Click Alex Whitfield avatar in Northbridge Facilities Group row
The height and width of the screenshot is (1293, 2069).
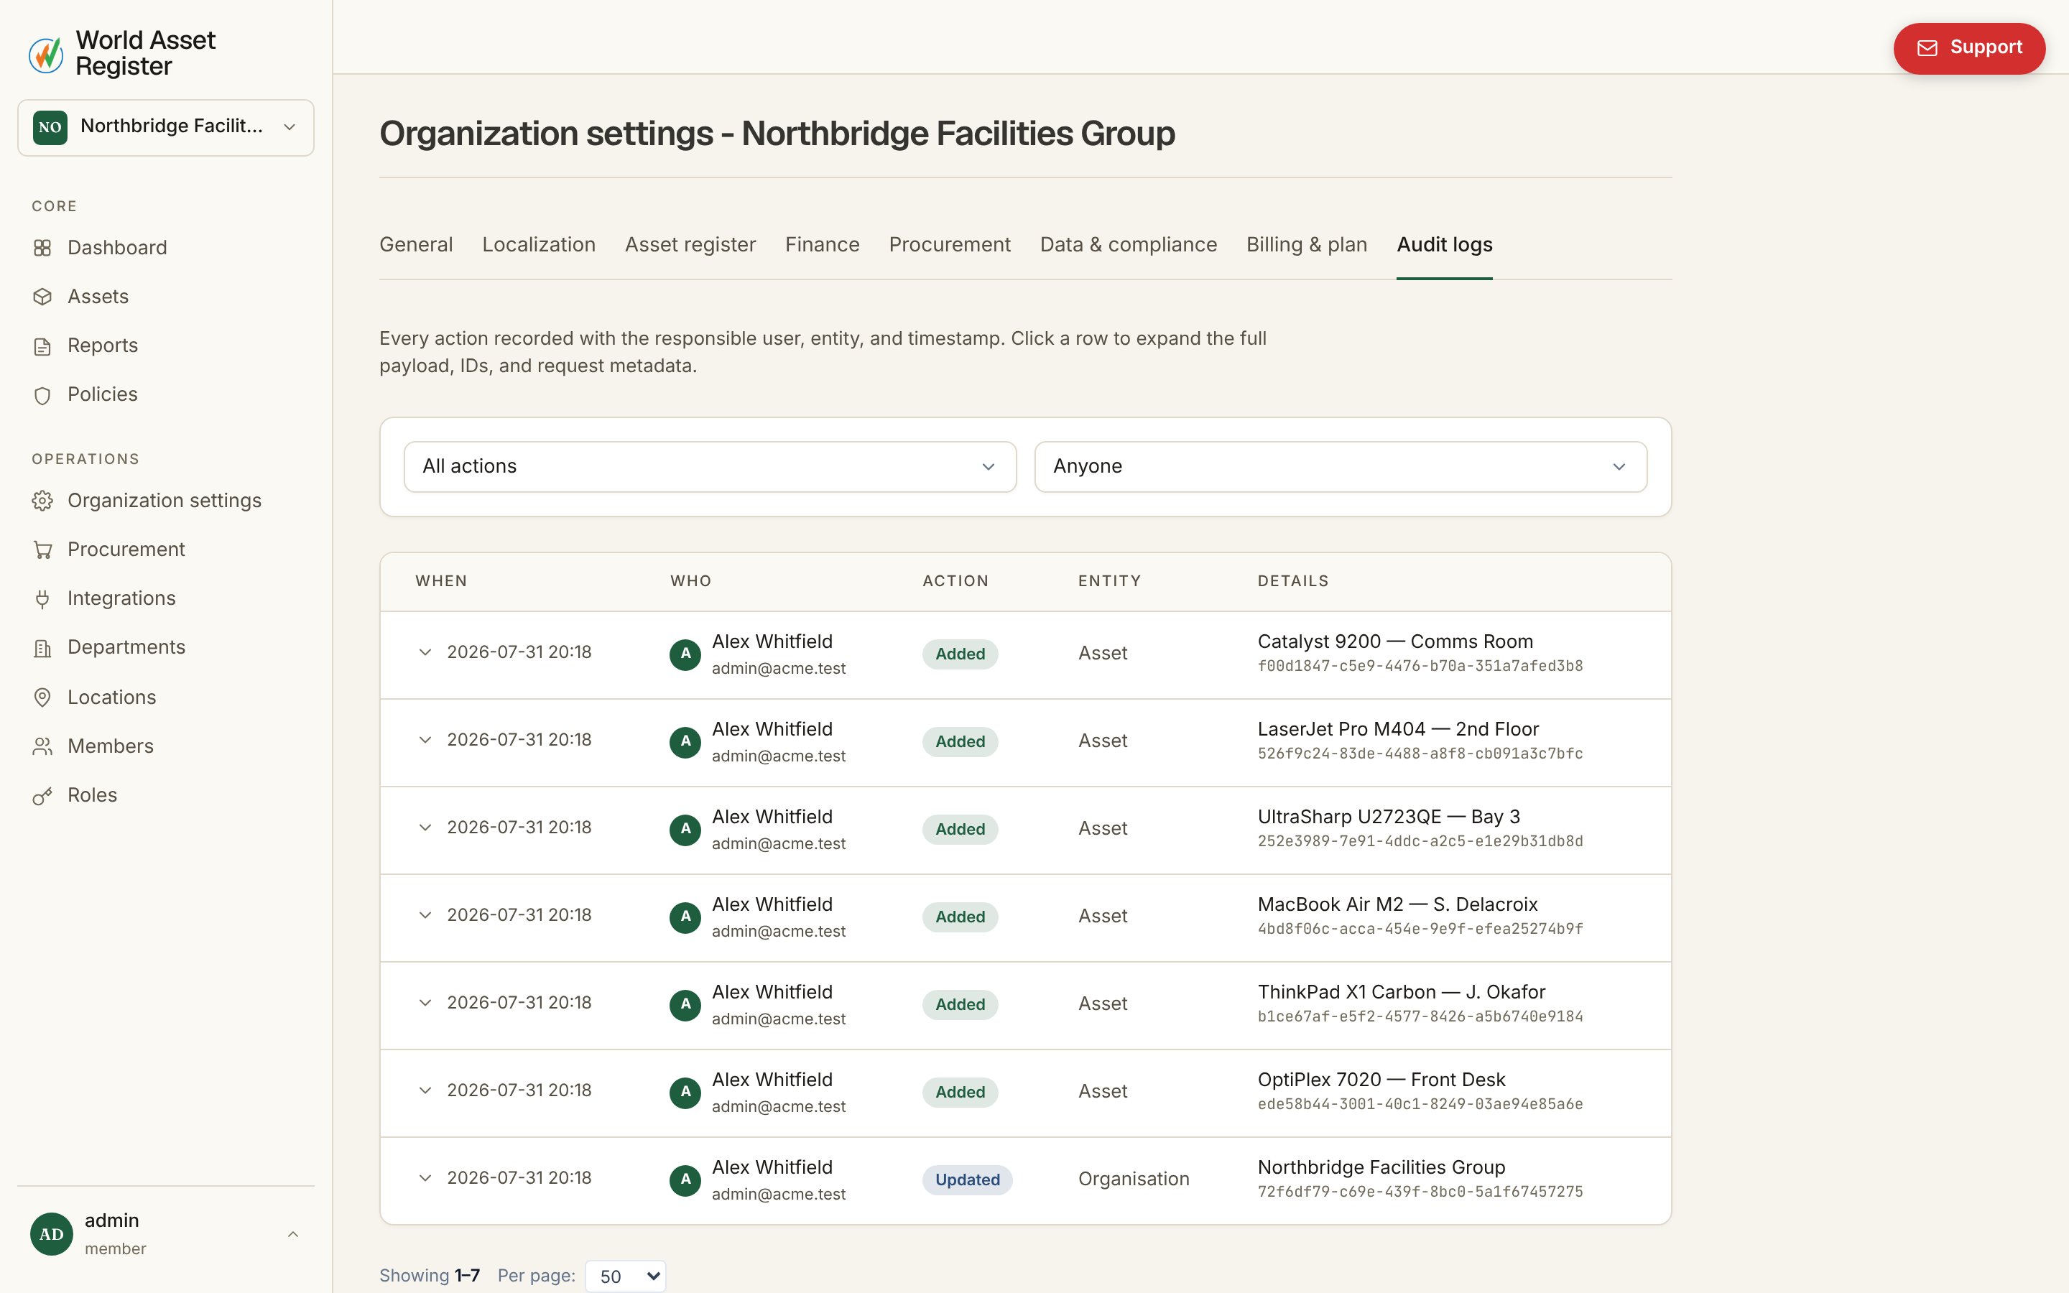point(685,1180)
